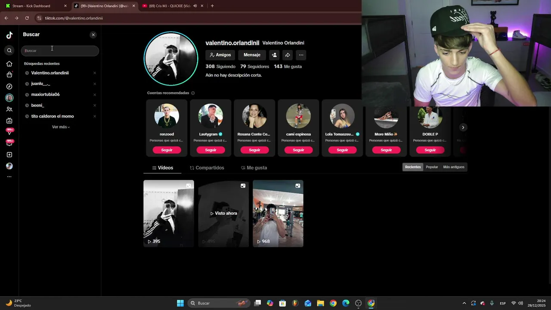Follow Lola Tomaszeu with Seguir button

pos(342,150)
